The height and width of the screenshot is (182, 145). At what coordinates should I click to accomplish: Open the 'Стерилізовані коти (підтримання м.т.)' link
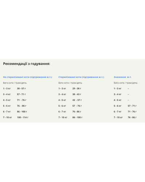point(81,77)
